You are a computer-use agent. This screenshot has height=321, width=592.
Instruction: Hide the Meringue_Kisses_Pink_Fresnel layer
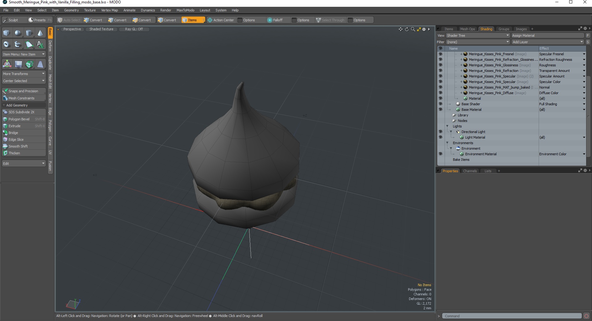tap(440, 54)
